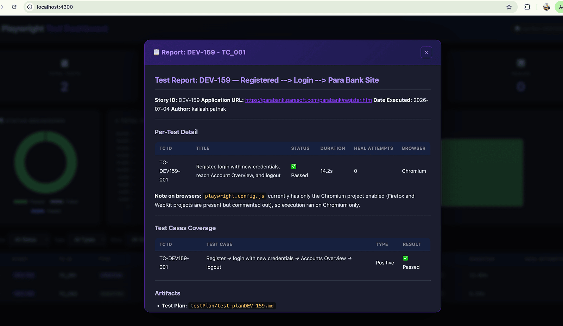Click the heal attempts value '0'
The height and width of the screenshot is (326, 563).
(355, 171)
